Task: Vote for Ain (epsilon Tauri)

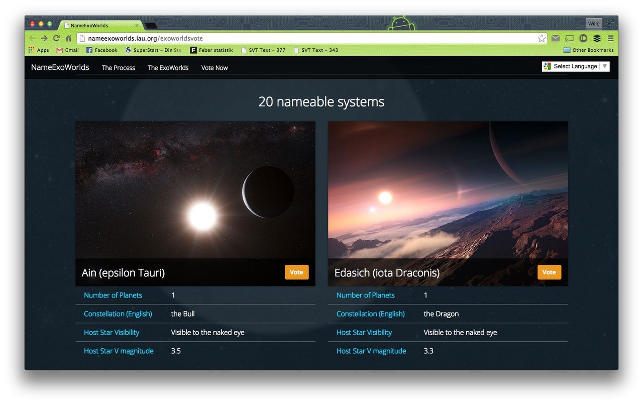Action: 296,272
